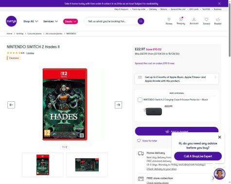Screen dimensions: 231x184
Task: Click the ShopLive expert avatar icon
Action: [x=219, y=174]
